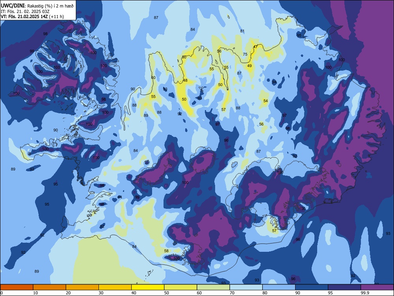Click the legend tick label 10
The image size is (394, 296).
point(35,293)
